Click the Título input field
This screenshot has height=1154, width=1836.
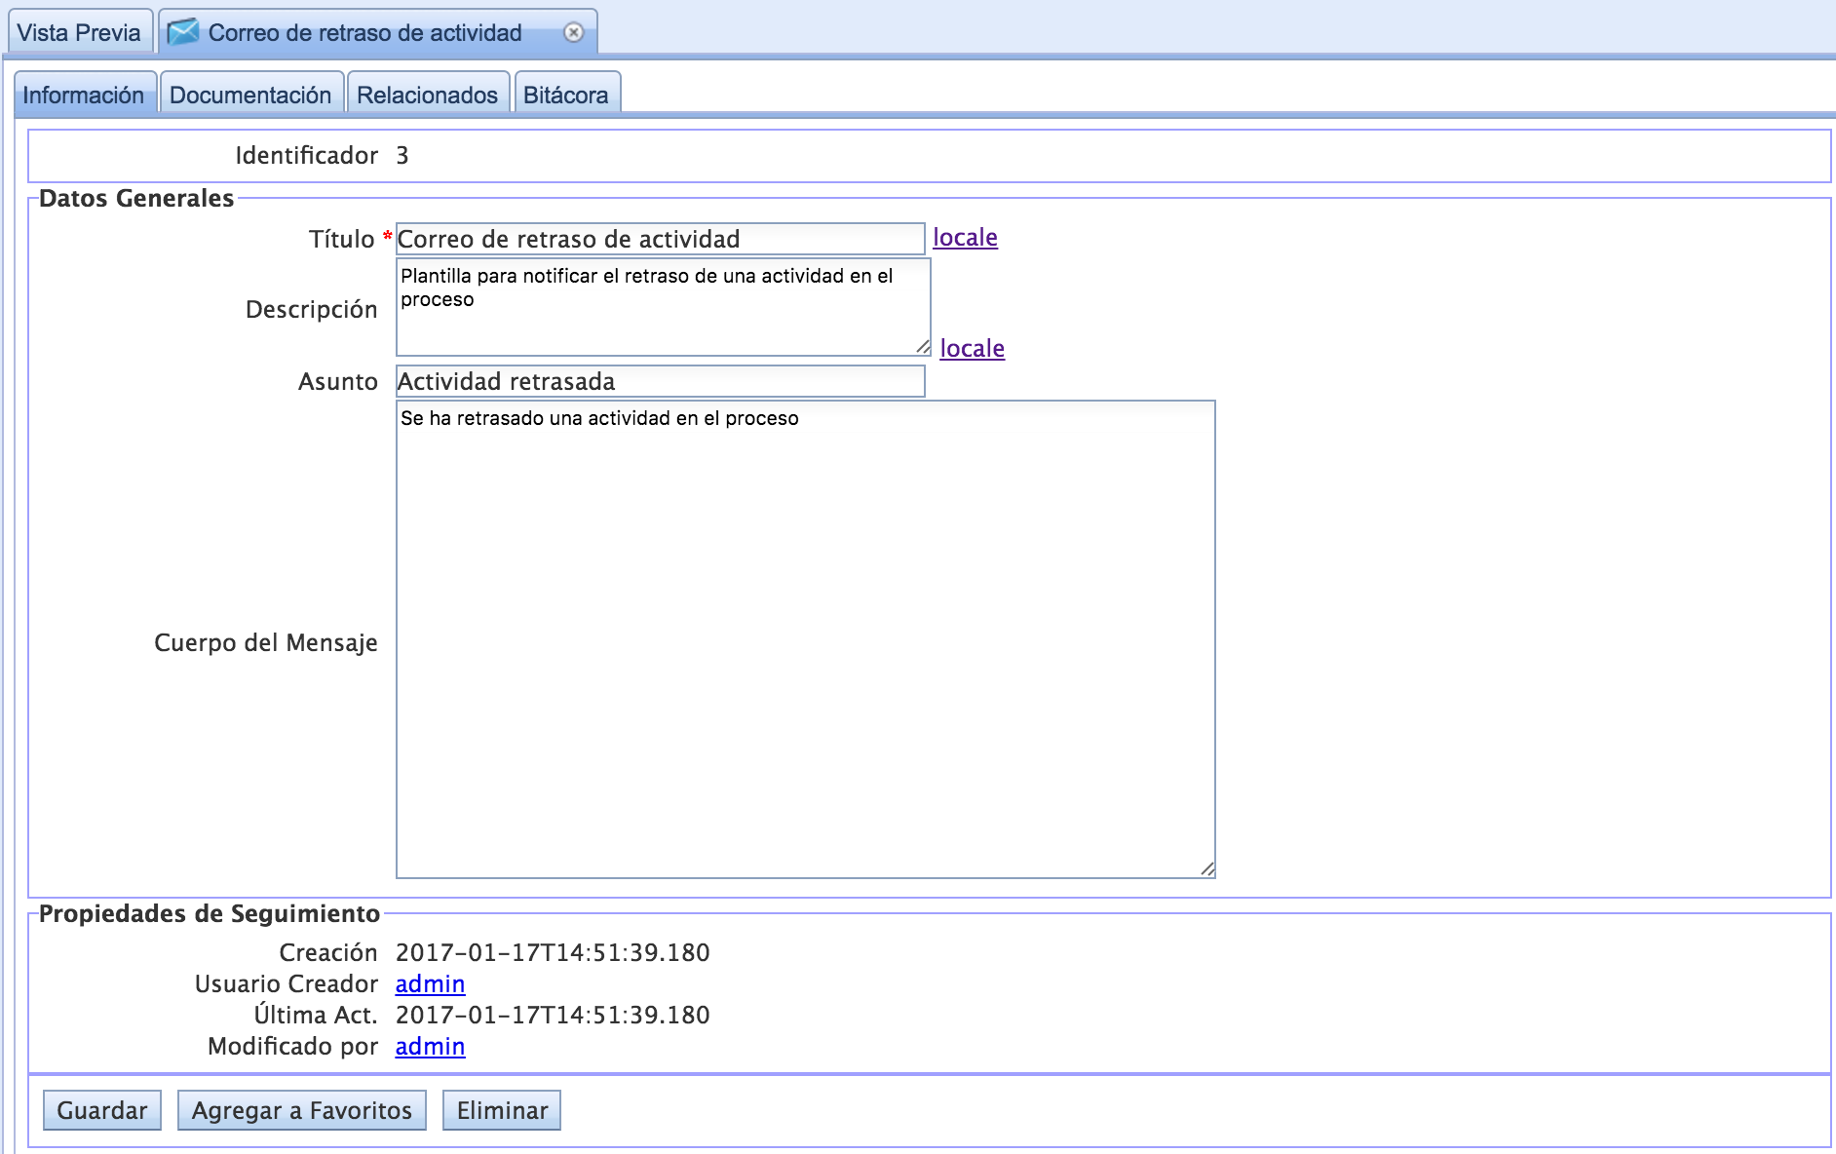click(660, 239)
